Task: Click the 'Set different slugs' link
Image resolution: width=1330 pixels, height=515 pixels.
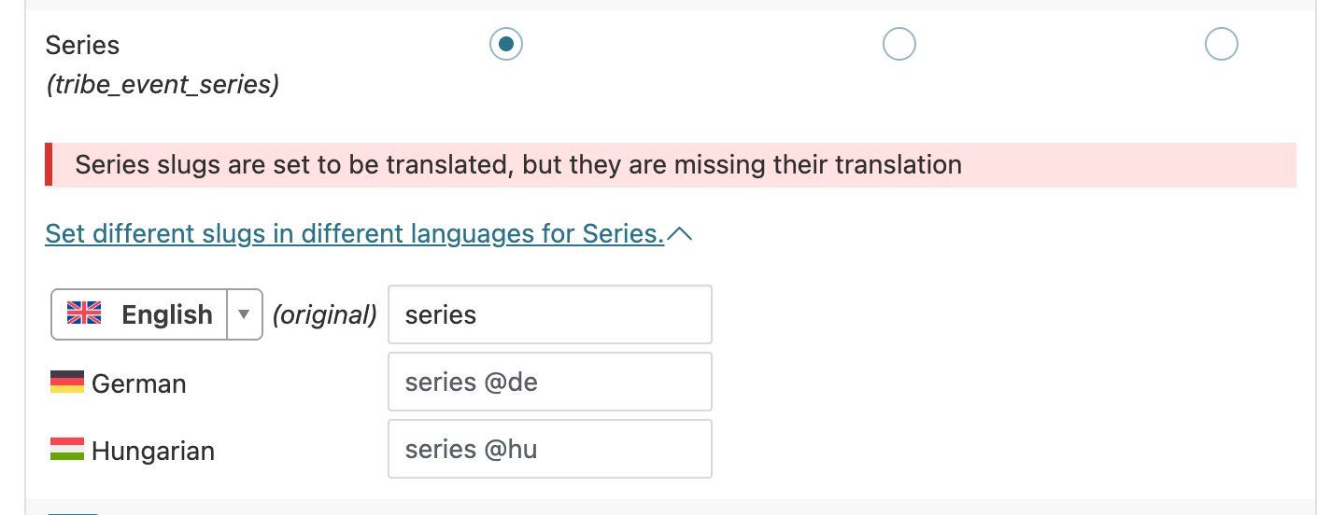Action: click(x=354, y=233)
